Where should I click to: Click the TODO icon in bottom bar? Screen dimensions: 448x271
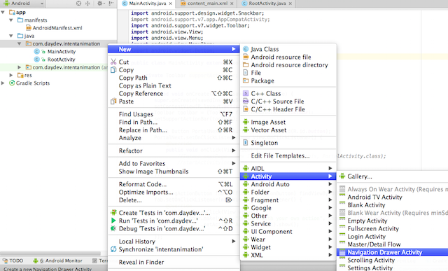(5, 260)
